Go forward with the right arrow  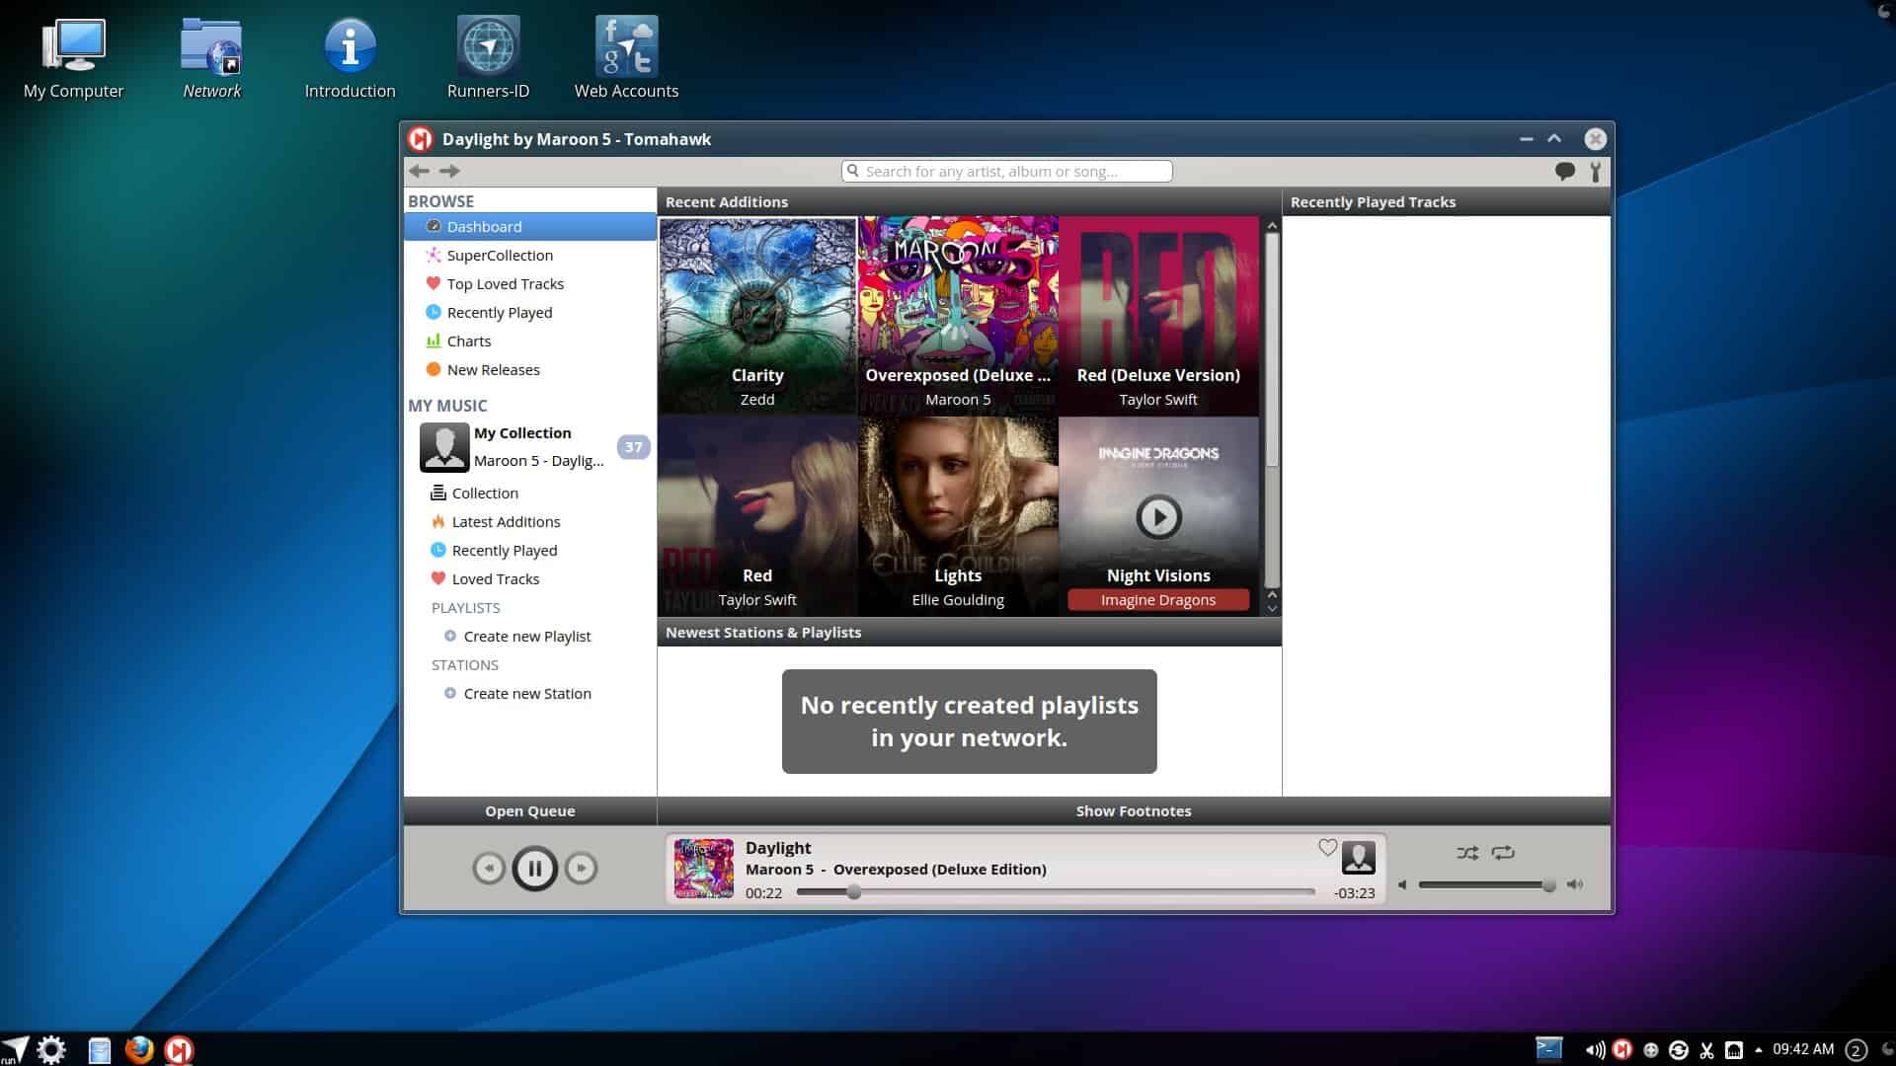449,171
